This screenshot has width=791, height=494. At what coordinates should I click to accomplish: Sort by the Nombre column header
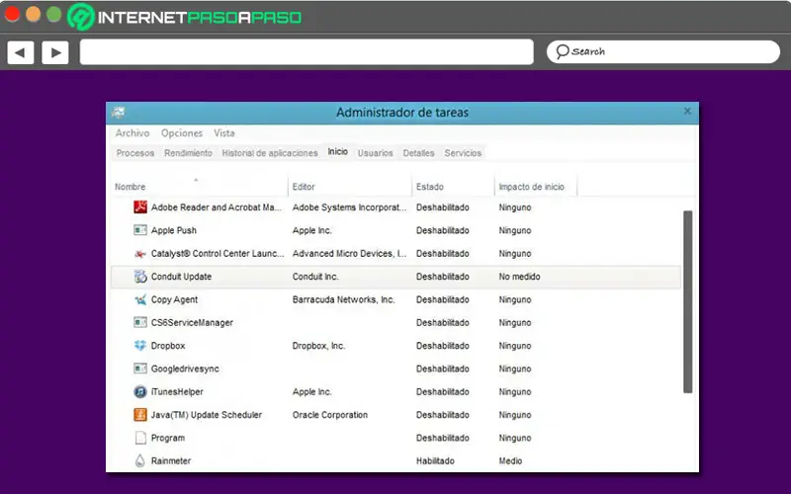130,187
